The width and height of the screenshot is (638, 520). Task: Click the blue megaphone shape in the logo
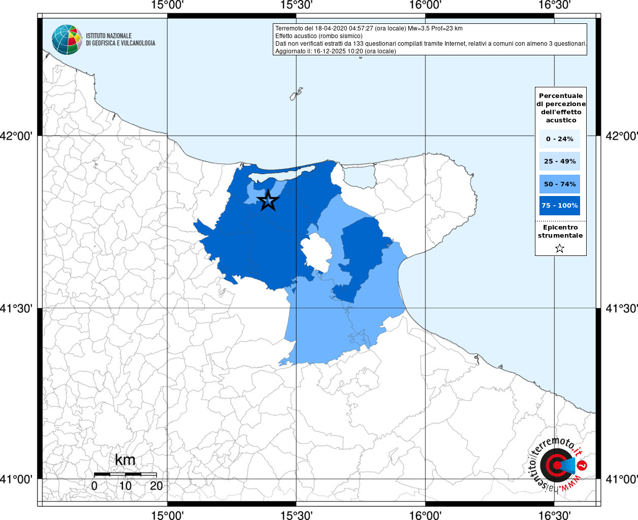pos(568,465)
